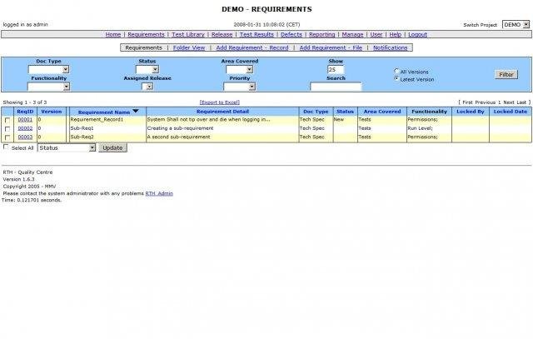Click the sort arrow beside Requirement Name

click(x=136, y=111)
